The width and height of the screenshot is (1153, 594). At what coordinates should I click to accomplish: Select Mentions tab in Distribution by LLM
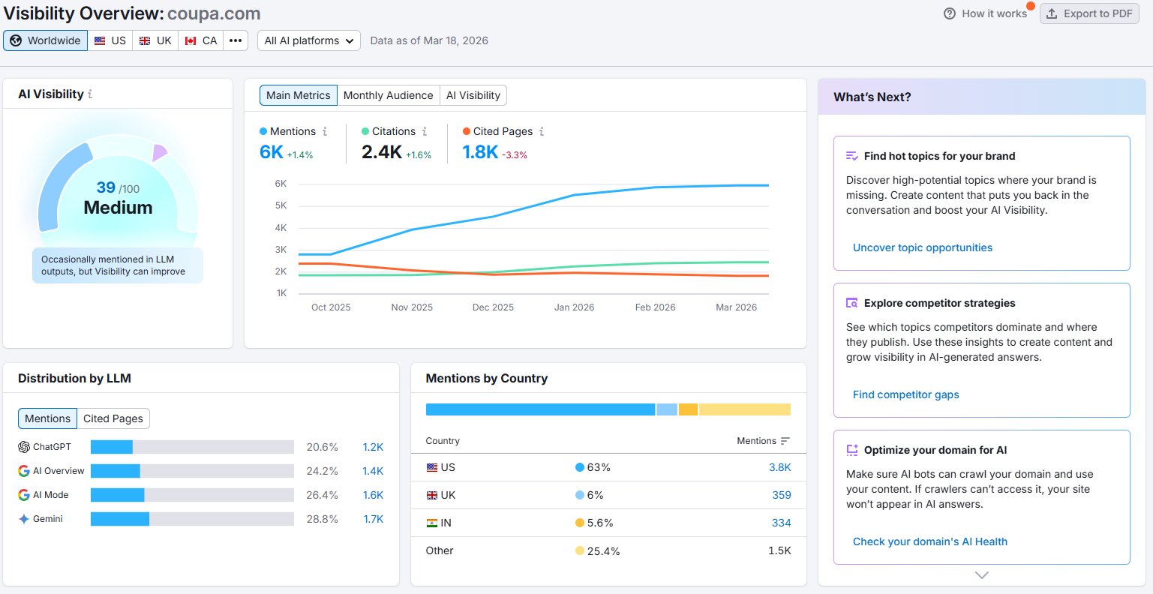pyautogui.click(x=47, y=418)
